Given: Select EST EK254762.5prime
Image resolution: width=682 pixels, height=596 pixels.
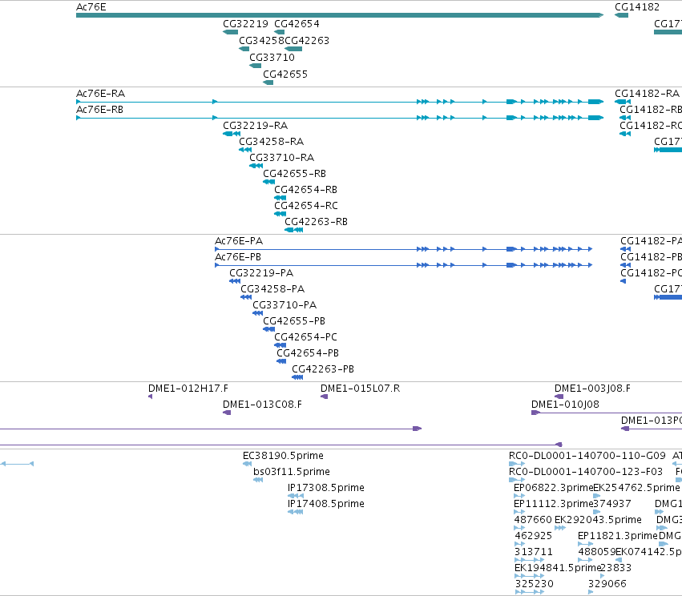Looking at the screenshot, I should (x=597, y=496).
